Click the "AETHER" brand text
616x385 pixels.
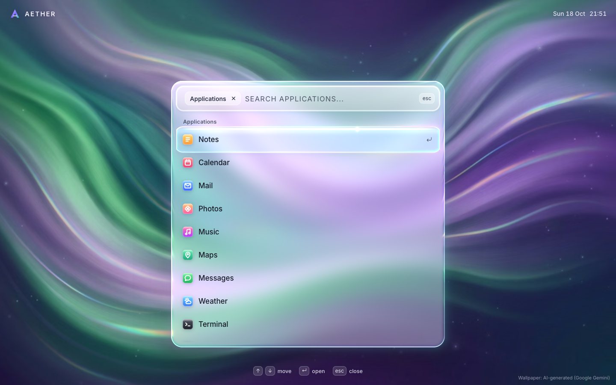[x=40, y=14]
